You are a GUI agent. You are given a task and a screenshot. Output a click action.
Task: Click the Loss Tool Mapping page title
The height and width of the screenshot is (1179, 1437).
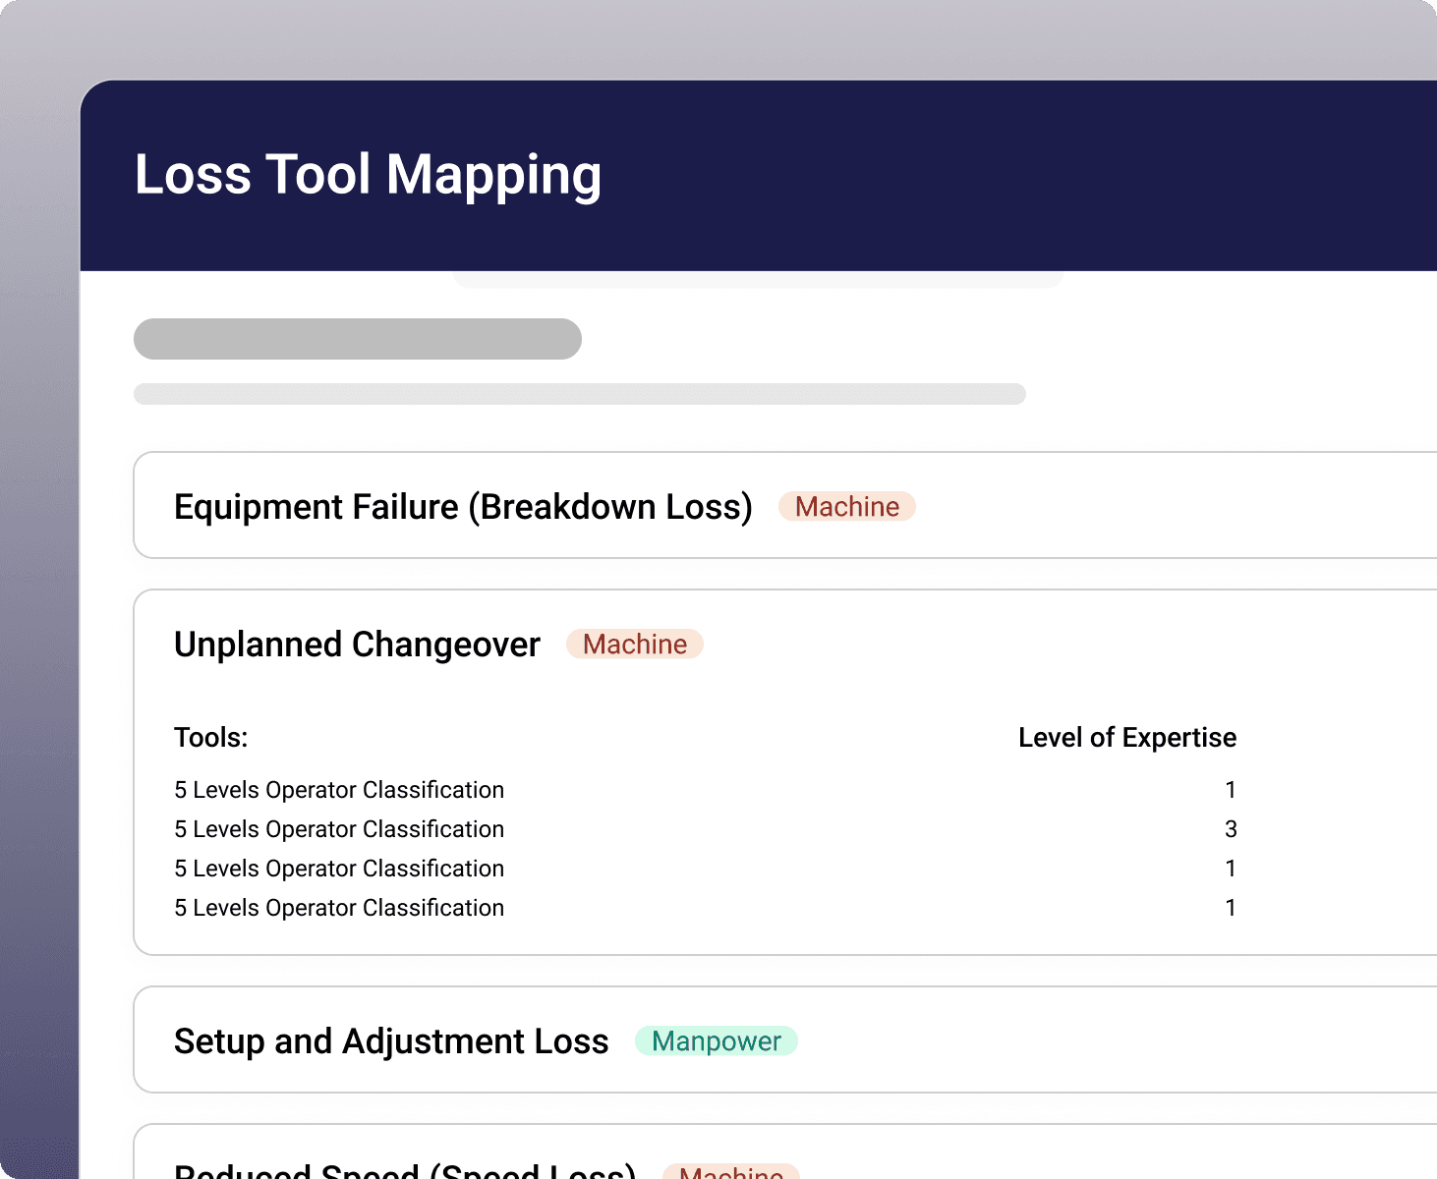click(x=368, y=175)
